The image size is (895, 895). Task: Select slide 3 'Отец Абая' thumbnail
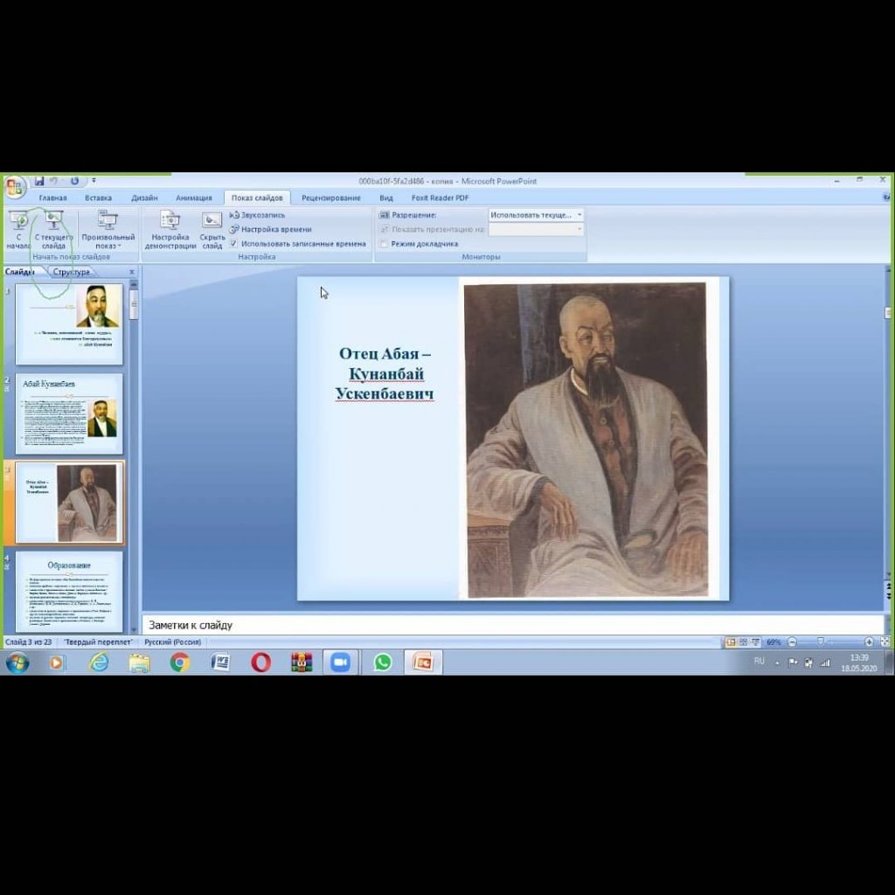[69, 503]
